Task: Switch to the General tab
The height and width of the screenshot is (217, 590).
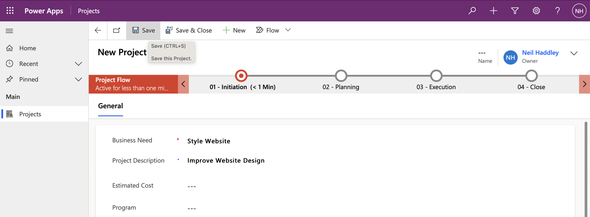Action: tap(110, 106)
